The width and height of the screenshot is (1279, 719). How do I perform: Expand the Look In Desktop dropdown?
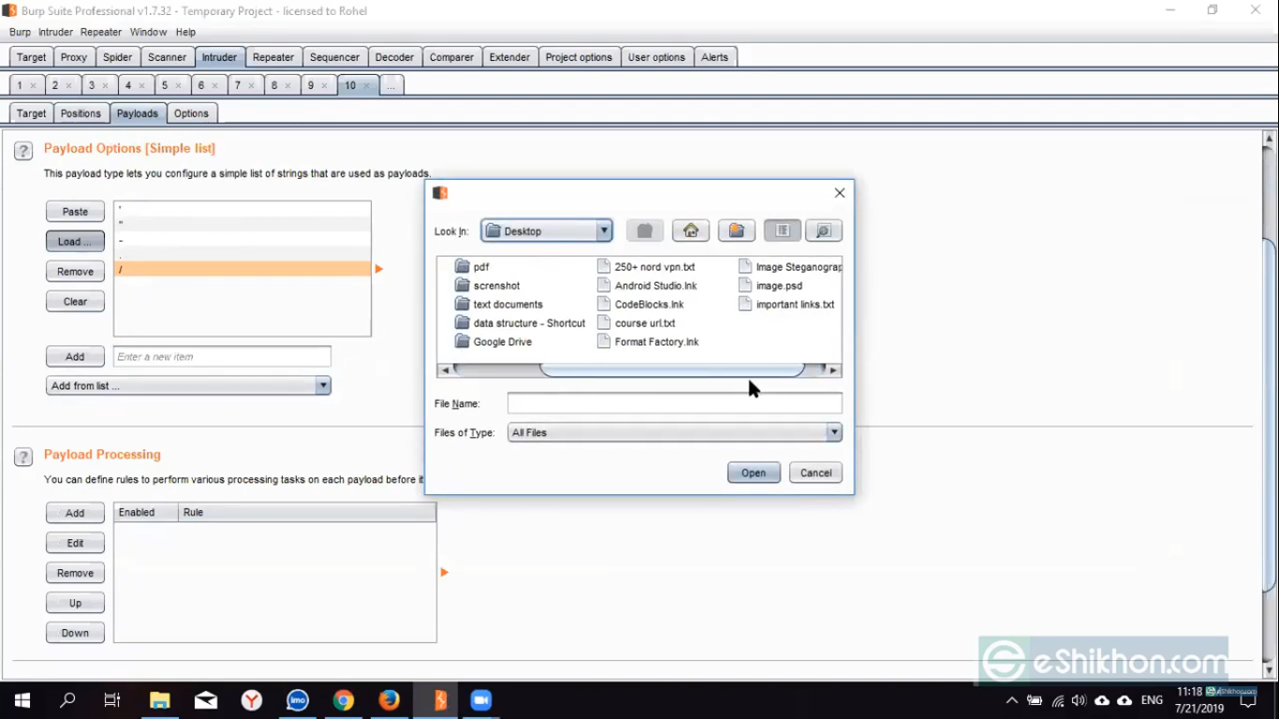(604, 231)
